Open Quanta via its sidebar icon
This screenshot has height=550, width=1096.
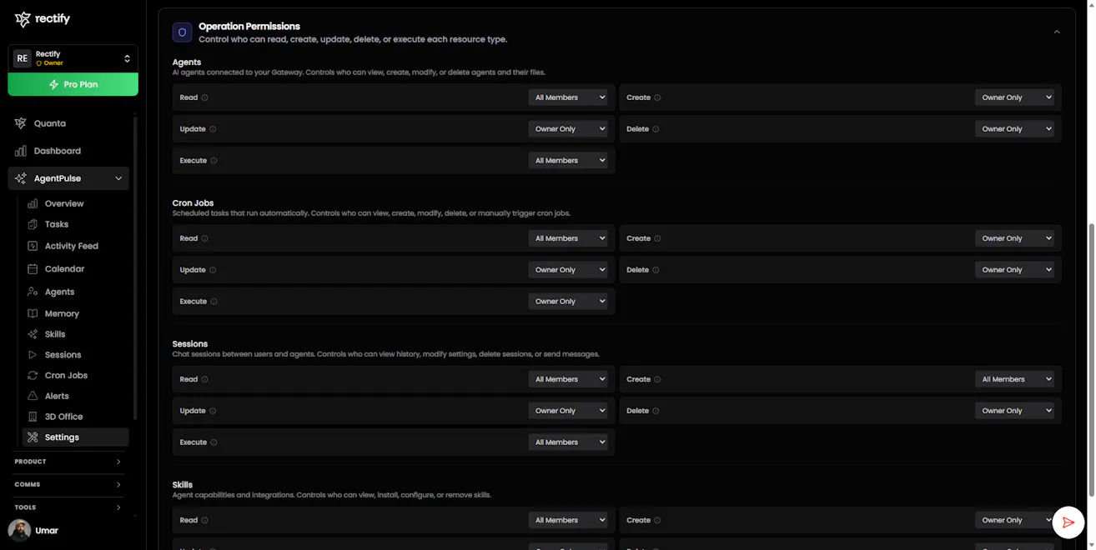click(x=21, y=123)
